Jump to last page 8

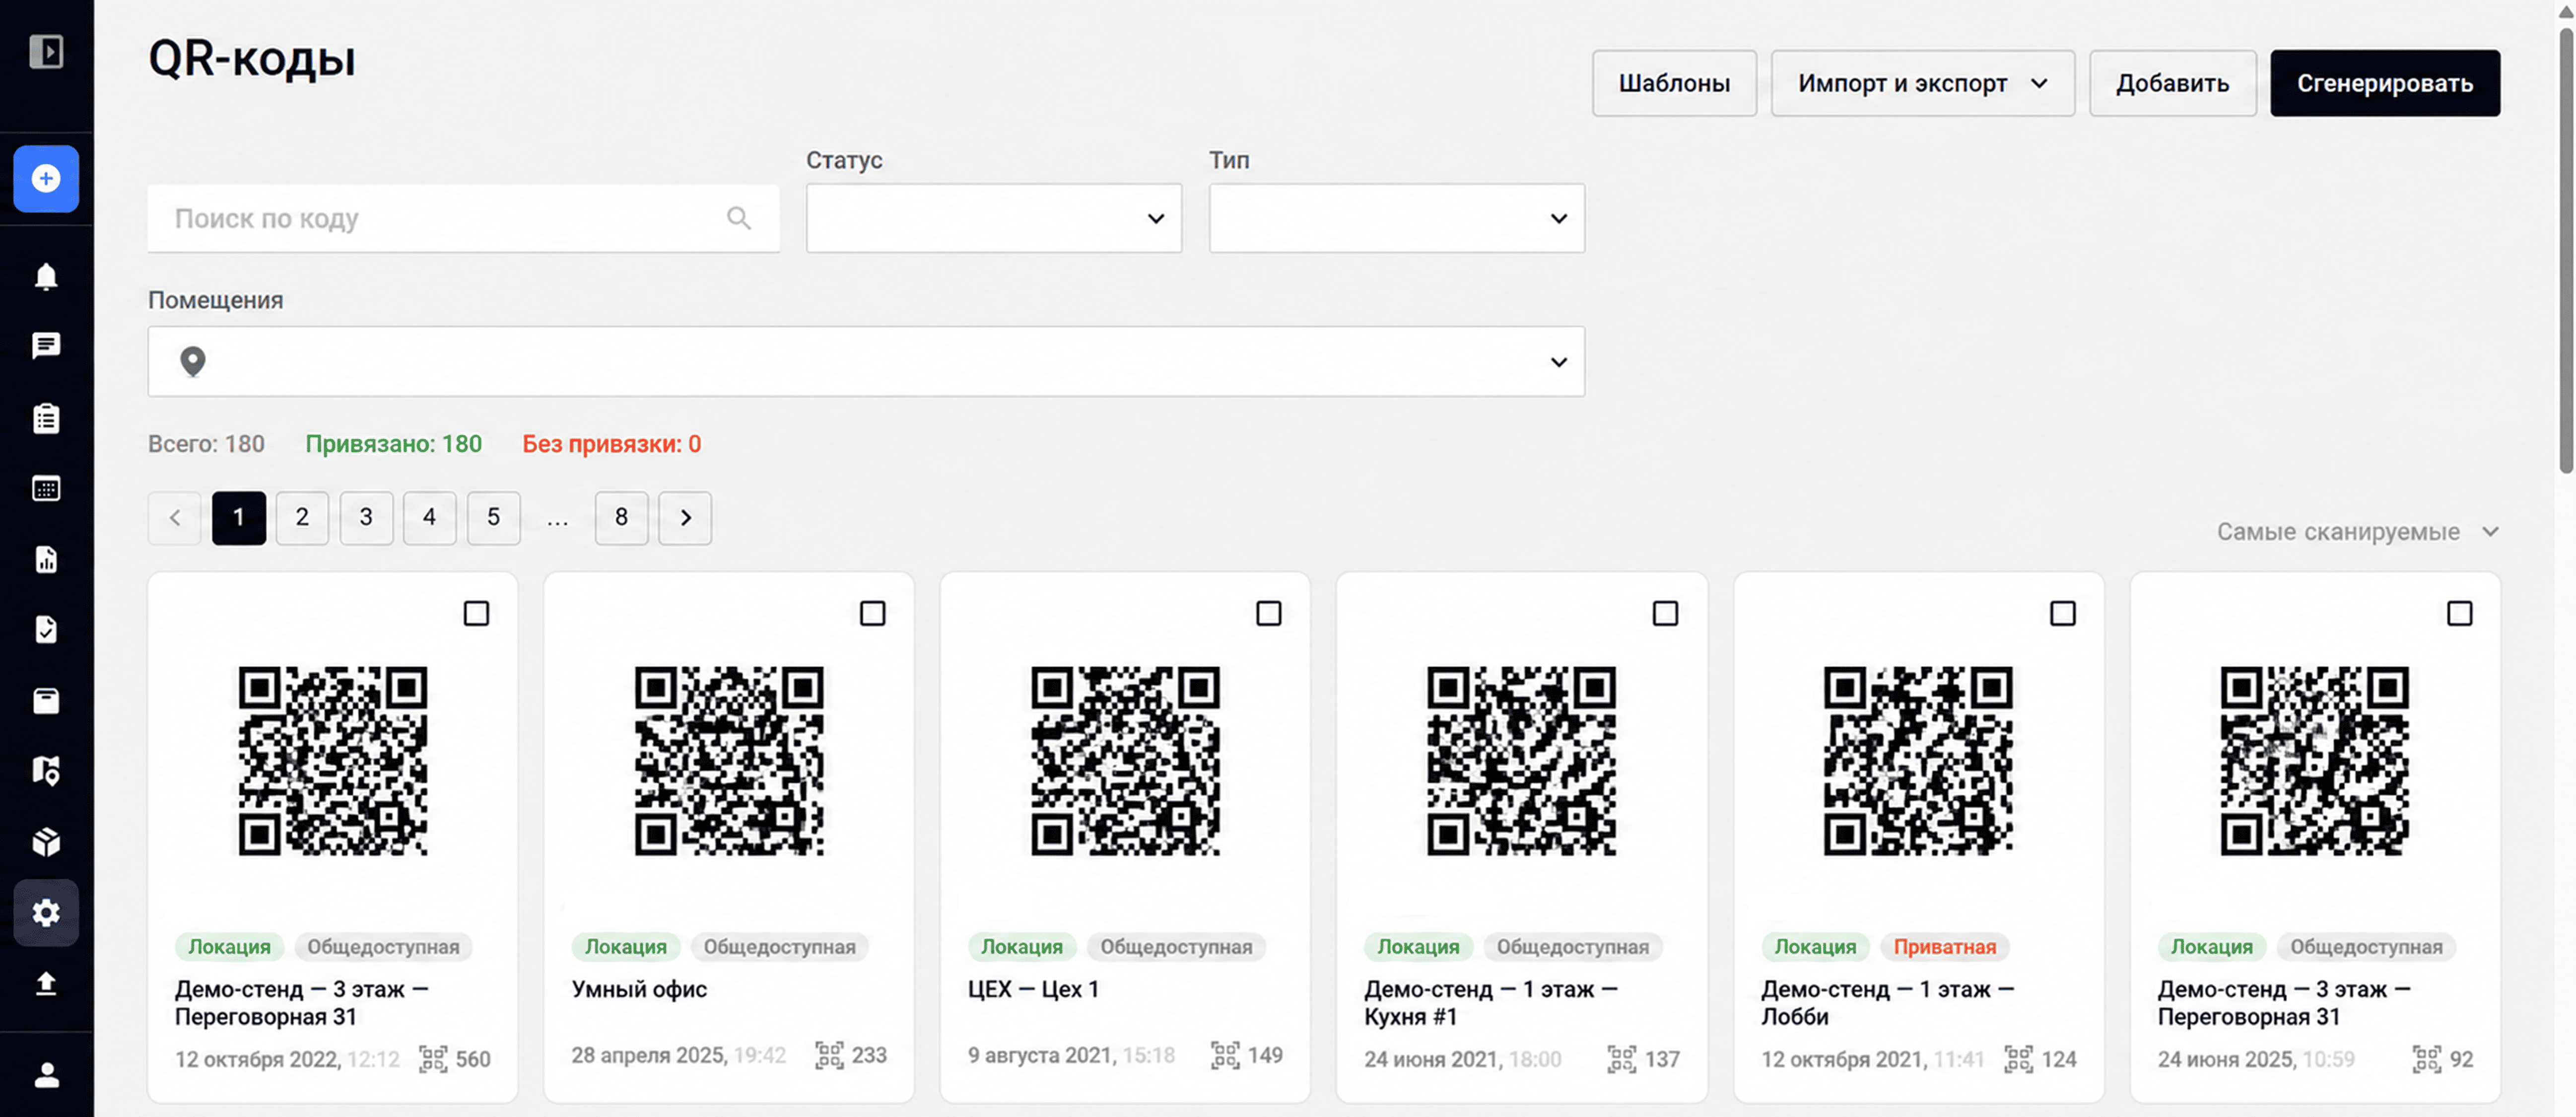tap(622, 517)
